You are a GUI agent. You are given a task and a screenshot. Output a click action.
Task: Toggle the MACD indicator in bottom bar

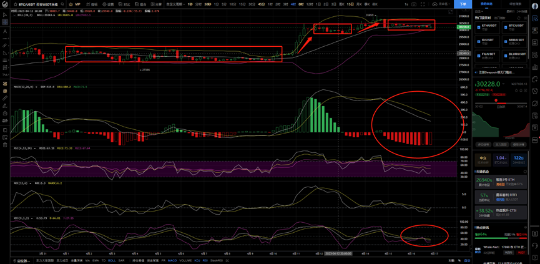tap(172, 260)
